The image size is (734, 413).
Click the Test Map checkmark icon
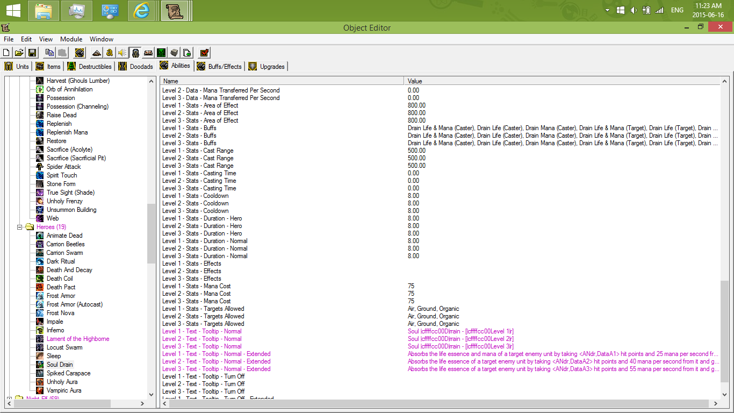pos(204,53)
